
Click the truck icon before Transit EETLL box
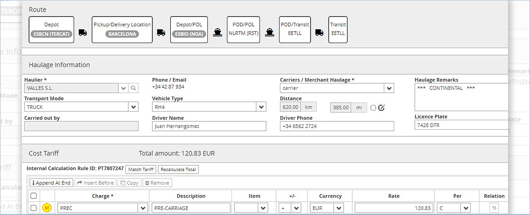pyautogui.click(x=319, y=32)
